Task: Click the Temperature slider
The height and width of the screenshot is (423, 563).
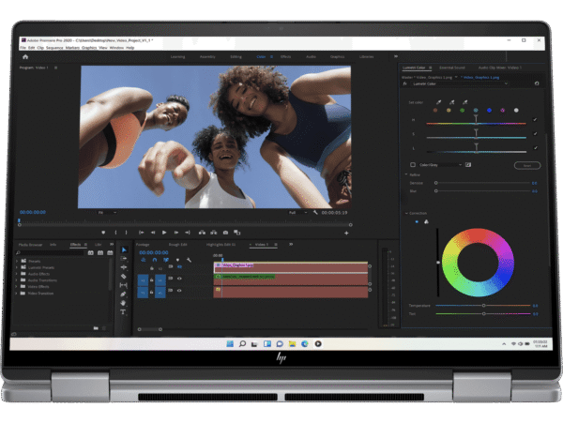Action: pos(483,306)
